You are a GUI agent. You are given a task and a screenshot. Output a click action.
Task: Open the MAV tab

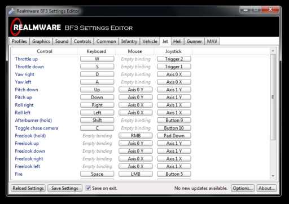click(212, 41)
